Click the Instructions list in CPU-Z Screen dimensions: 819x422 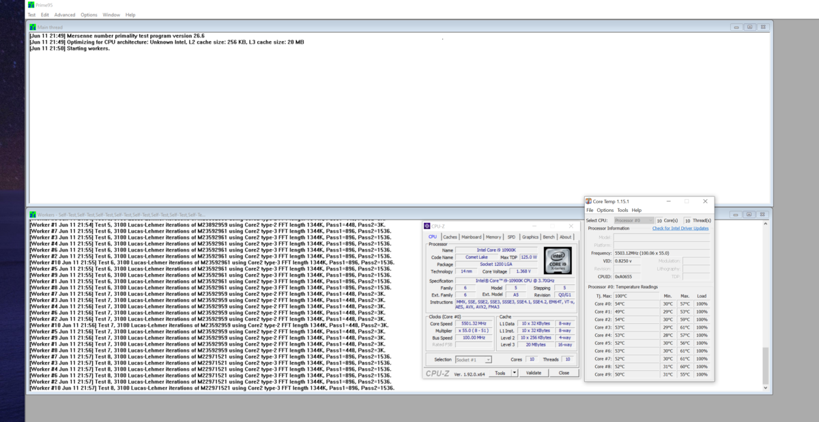click(x=515, y=305)
